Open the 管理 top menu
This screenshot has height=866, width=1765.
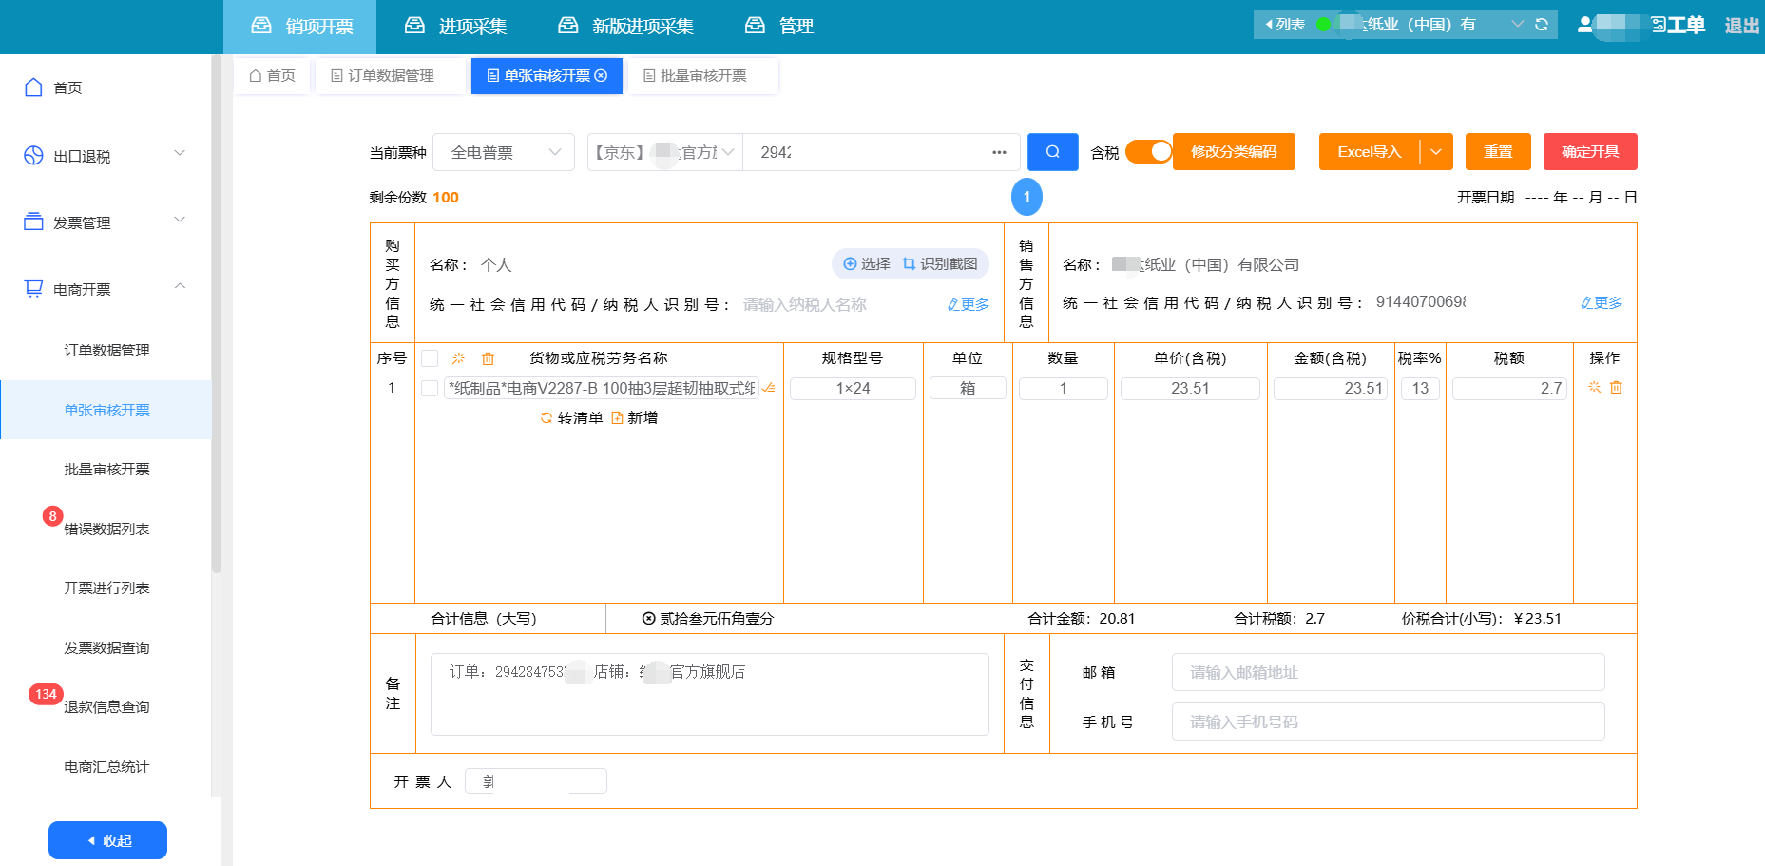pyautogui.click(x=779, y=27)
